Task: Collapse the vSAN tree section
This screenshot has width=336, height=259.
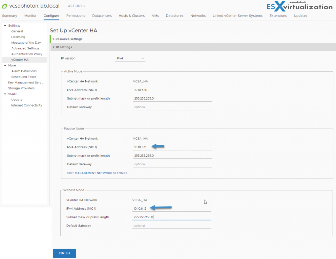Action: pyautogui.click(x=5, y=94)
